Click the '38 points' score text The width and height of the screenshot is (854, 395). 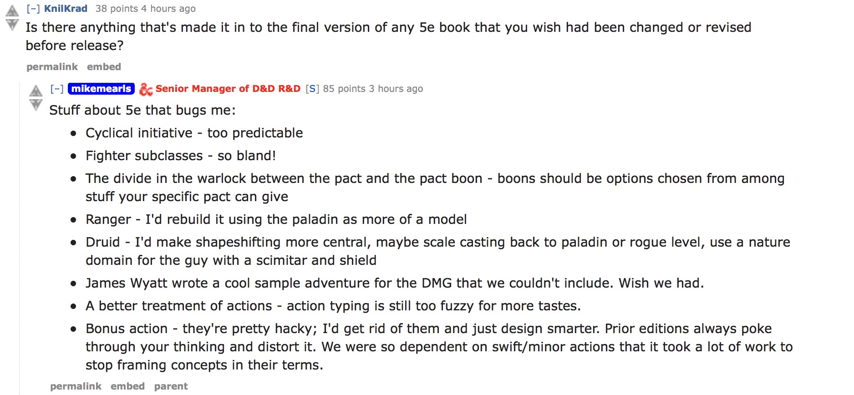[117, 9]
